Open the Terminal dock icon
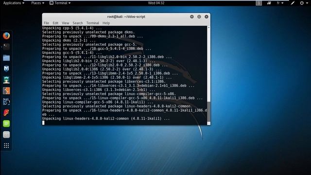The height and width of the screenshot is (175, 311). coord(6,47)
